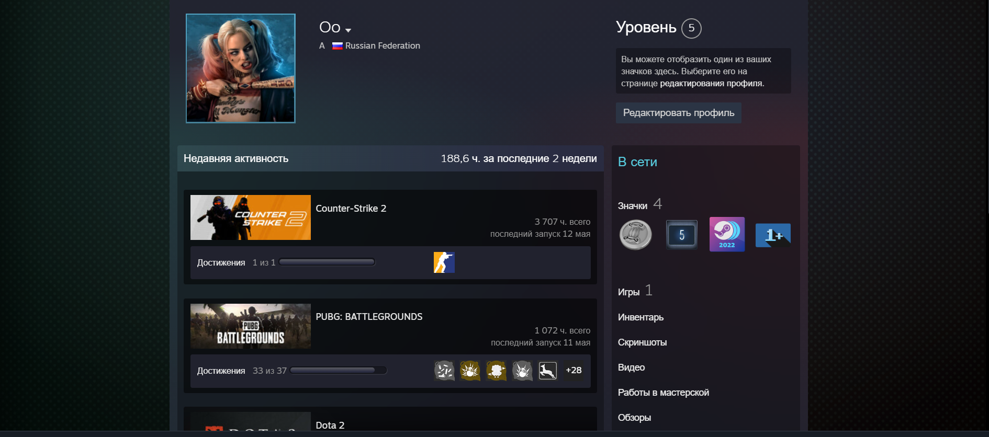Viewport: 989px width, 437px height.
Task: Open the Скриншоты link
Action: (x=642, y=342)
